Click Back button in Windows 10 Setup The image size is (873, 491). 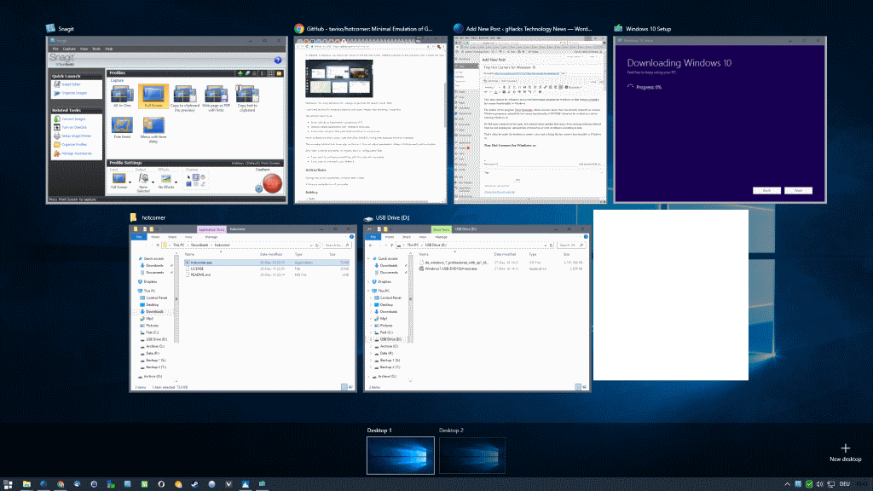click(766, 190)
